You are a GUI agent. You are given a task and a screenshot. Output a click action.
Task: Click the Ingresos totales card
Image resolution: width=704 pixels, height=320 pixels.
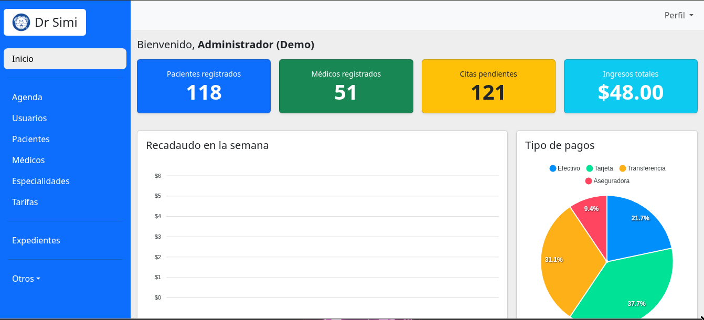[631, 86]
